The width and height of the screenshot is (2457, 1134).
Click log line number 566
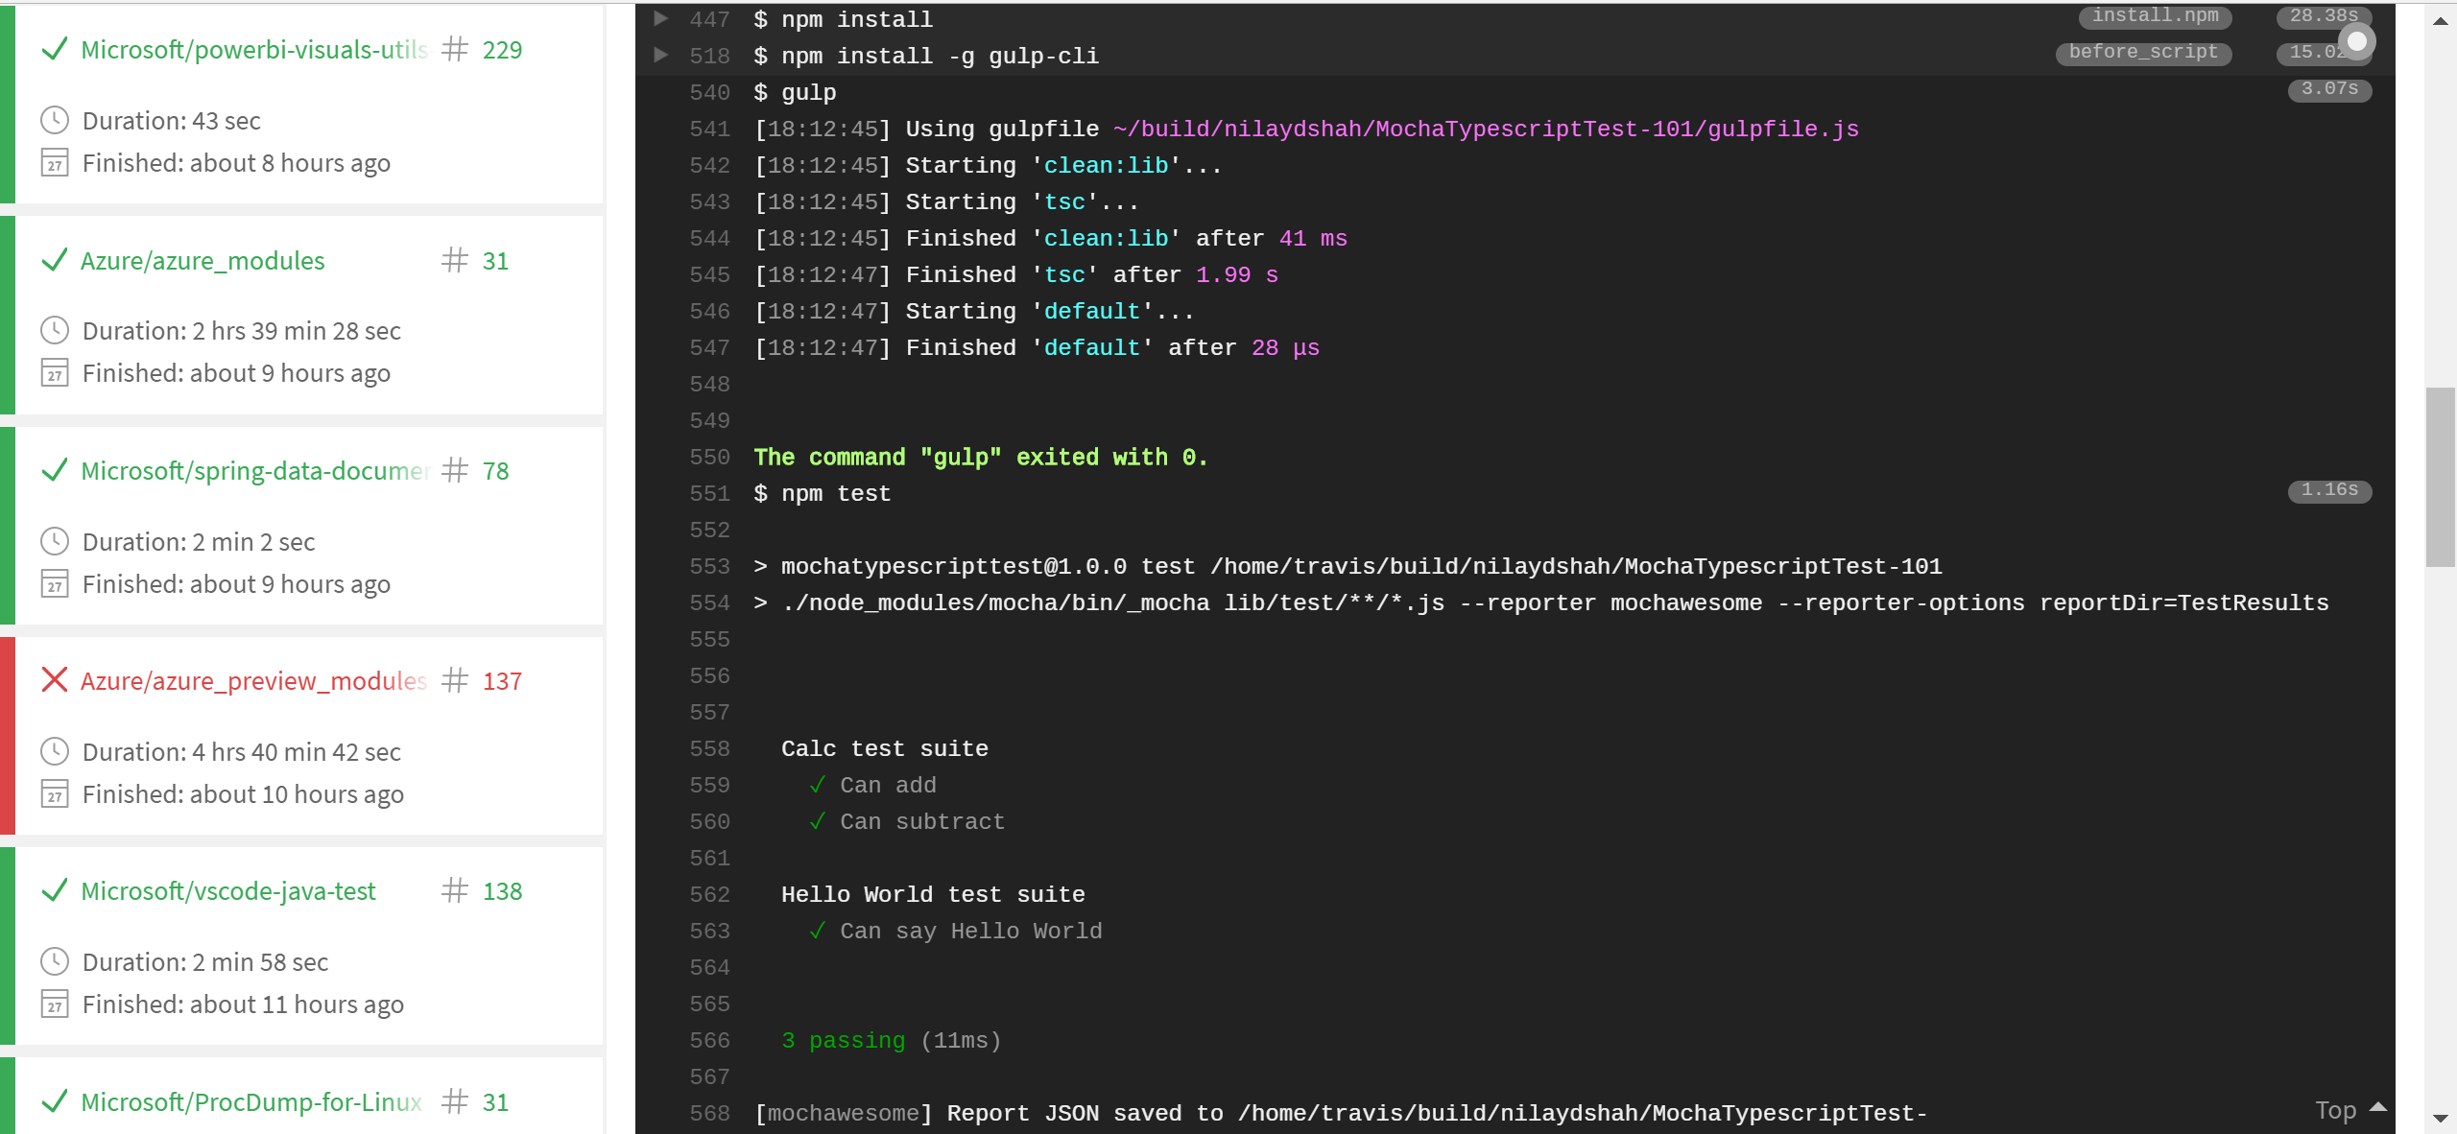[x=709, y=1041]
